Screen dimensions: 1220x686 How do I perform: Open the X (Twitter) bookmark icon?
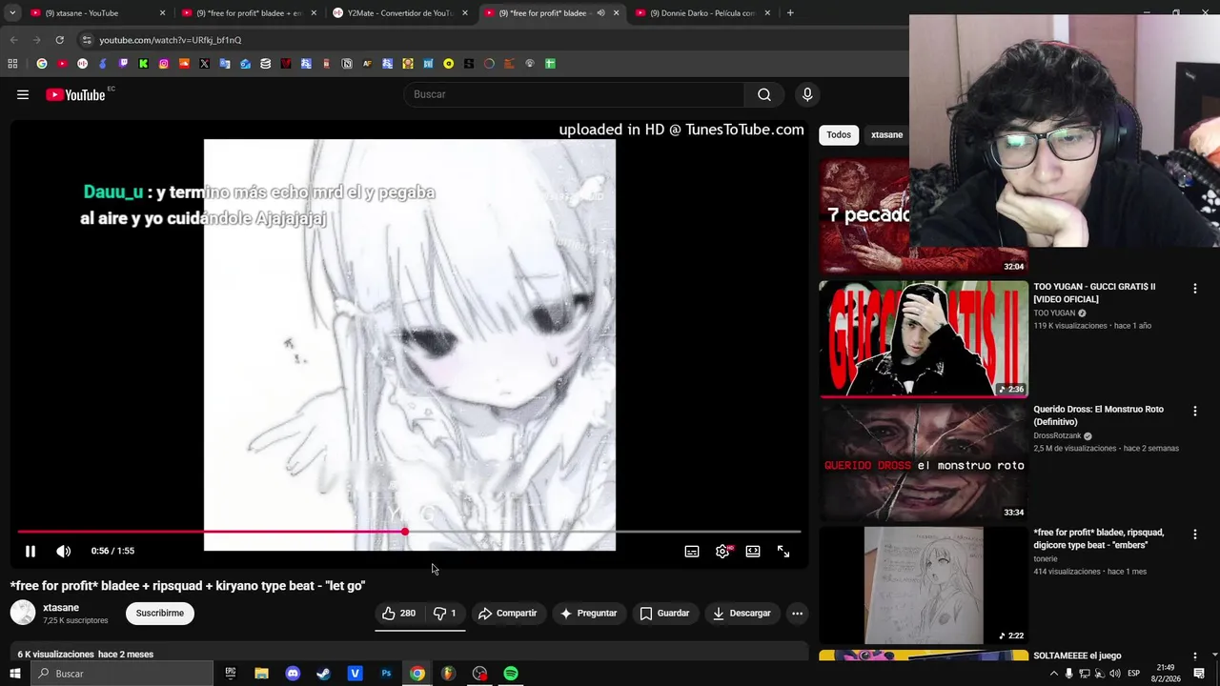point(204,64)
